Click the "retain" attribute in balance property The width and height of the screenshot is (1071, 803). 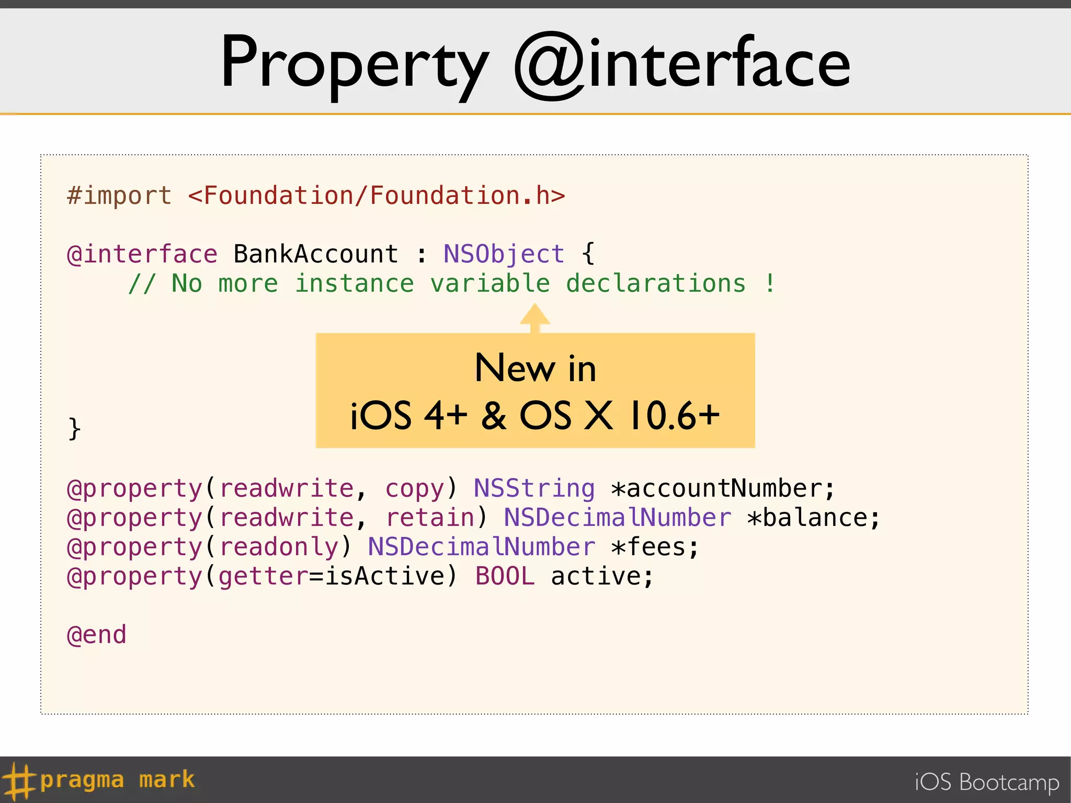pyautogui.click(x=429, y=518)
